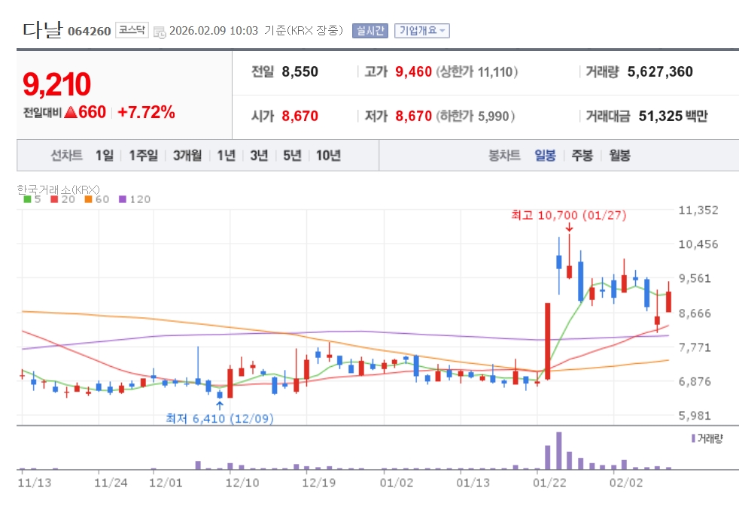Click the 상한가 11,110 text
Screen dimensions: 739x512
(x=476, y=71)
